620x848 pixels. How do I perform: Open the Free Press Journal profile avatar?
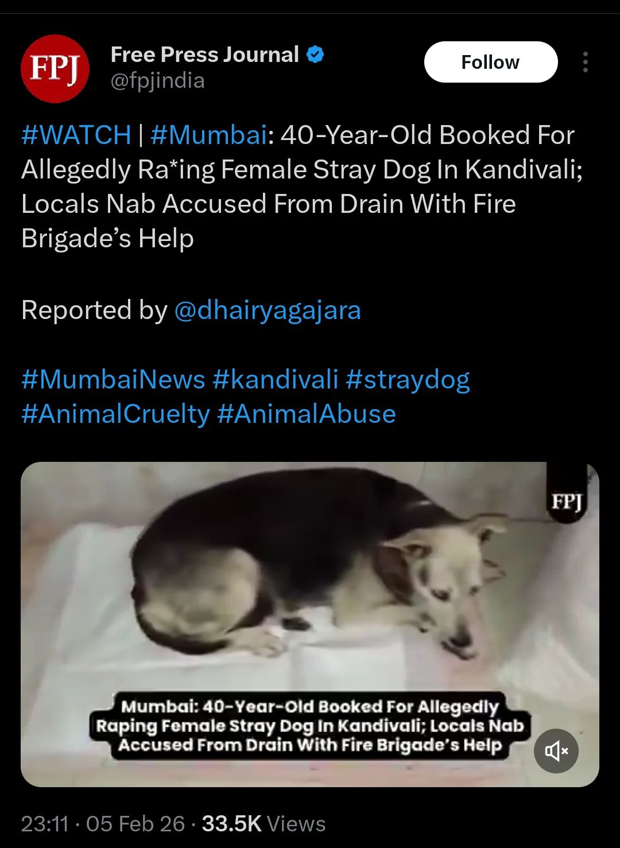click(x=55, y=68)
